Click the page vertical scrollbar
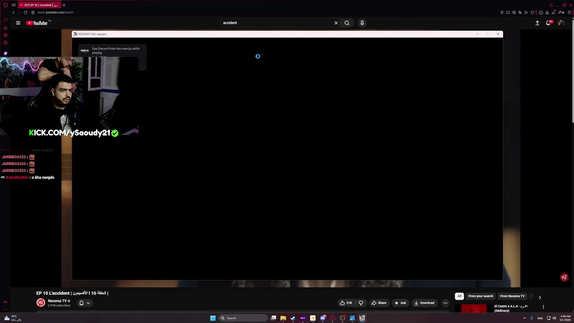574x323 pixels. click(x=572, y=72)
